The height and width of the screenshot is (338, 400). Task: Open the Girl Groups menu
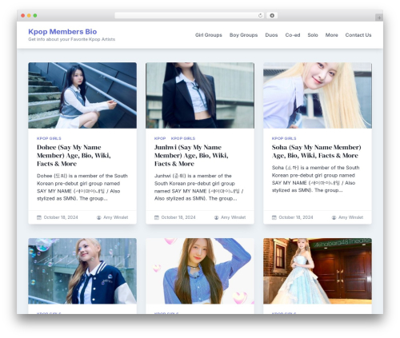point(209,35)
